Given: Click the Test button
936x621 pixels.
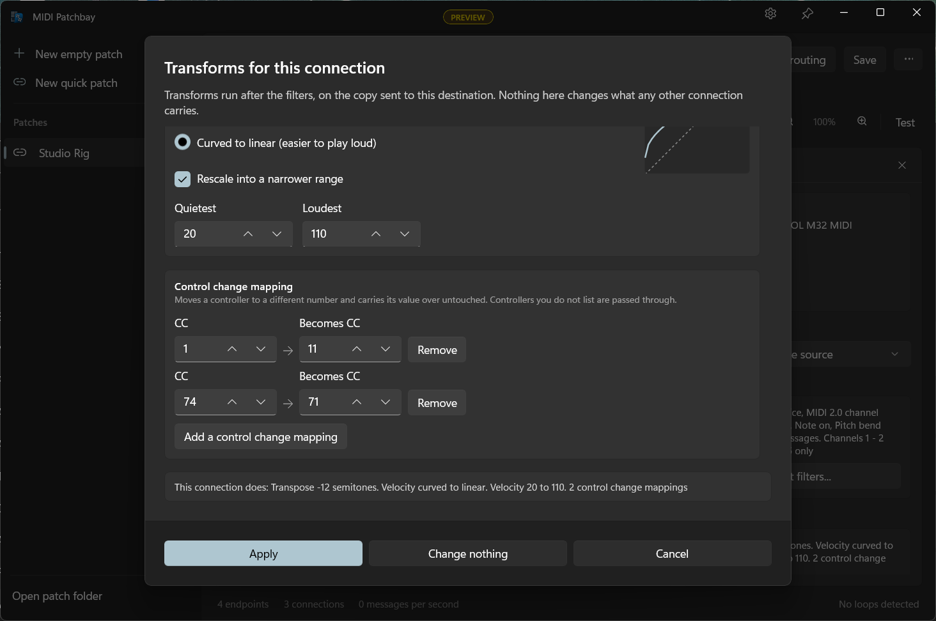Looking at the screenshot, I should pos(905,122).
